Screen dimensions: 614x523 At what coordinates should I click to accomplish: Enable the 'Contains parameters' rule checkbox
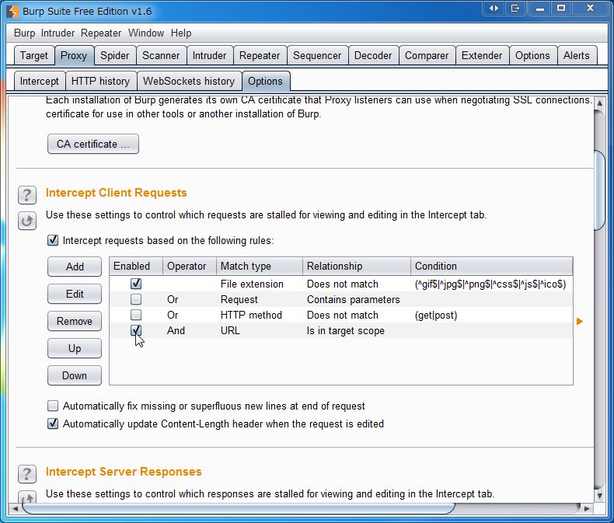136,299
